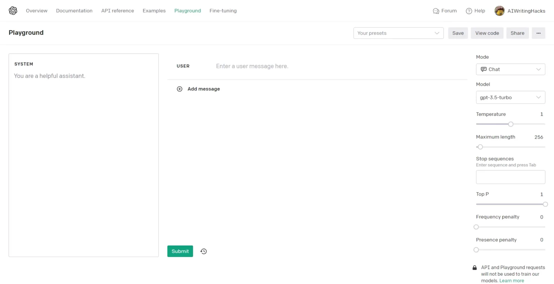
Task: Click the Temperature slider handle
Action: [511, 124]
